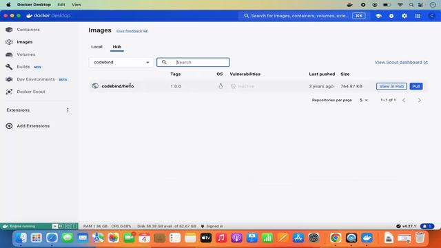Open the user account avatar 'C'
This screenshot has height=248, width=441.
point(432,16)
